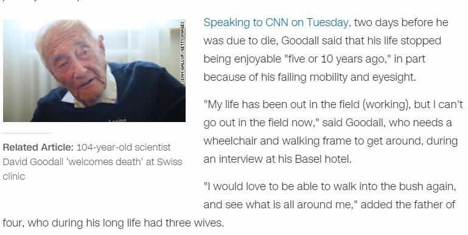
Task: Click 'Goodall said that his life stopped'
Action: (x=361, y=41)
